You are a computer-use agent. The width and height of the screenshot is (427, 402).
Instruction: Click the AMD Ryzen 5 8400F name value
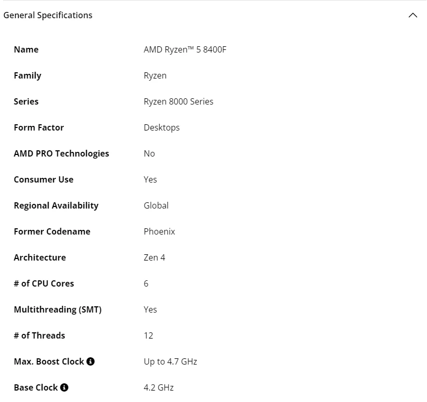click(x=185, y=49)
